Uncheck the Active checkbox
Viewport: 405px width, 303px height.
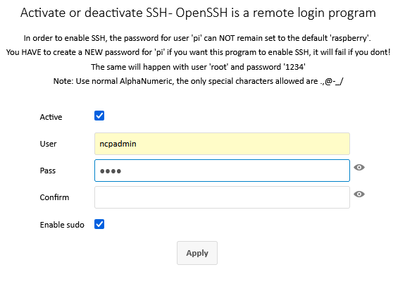tap(99, 116)
